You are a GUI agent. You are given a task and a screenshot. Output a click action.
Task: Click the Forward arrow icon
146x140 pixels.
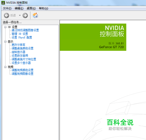25,15
